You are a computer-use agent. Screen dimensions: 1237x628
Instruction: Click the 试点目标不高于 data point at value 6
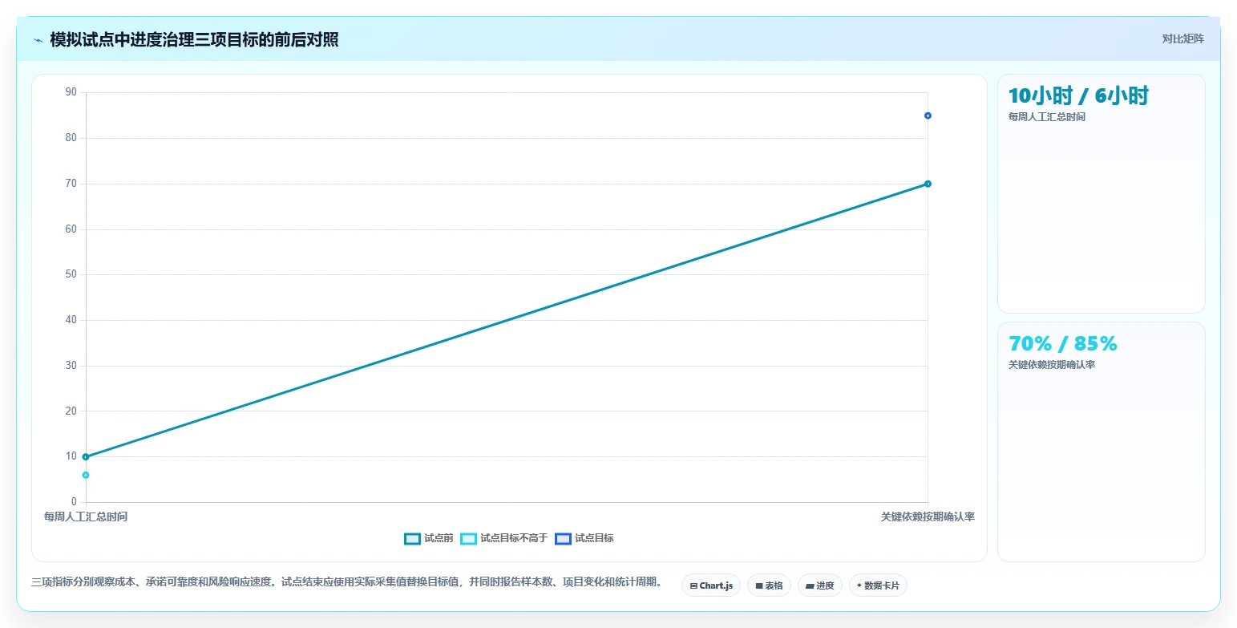click(86, 475)
